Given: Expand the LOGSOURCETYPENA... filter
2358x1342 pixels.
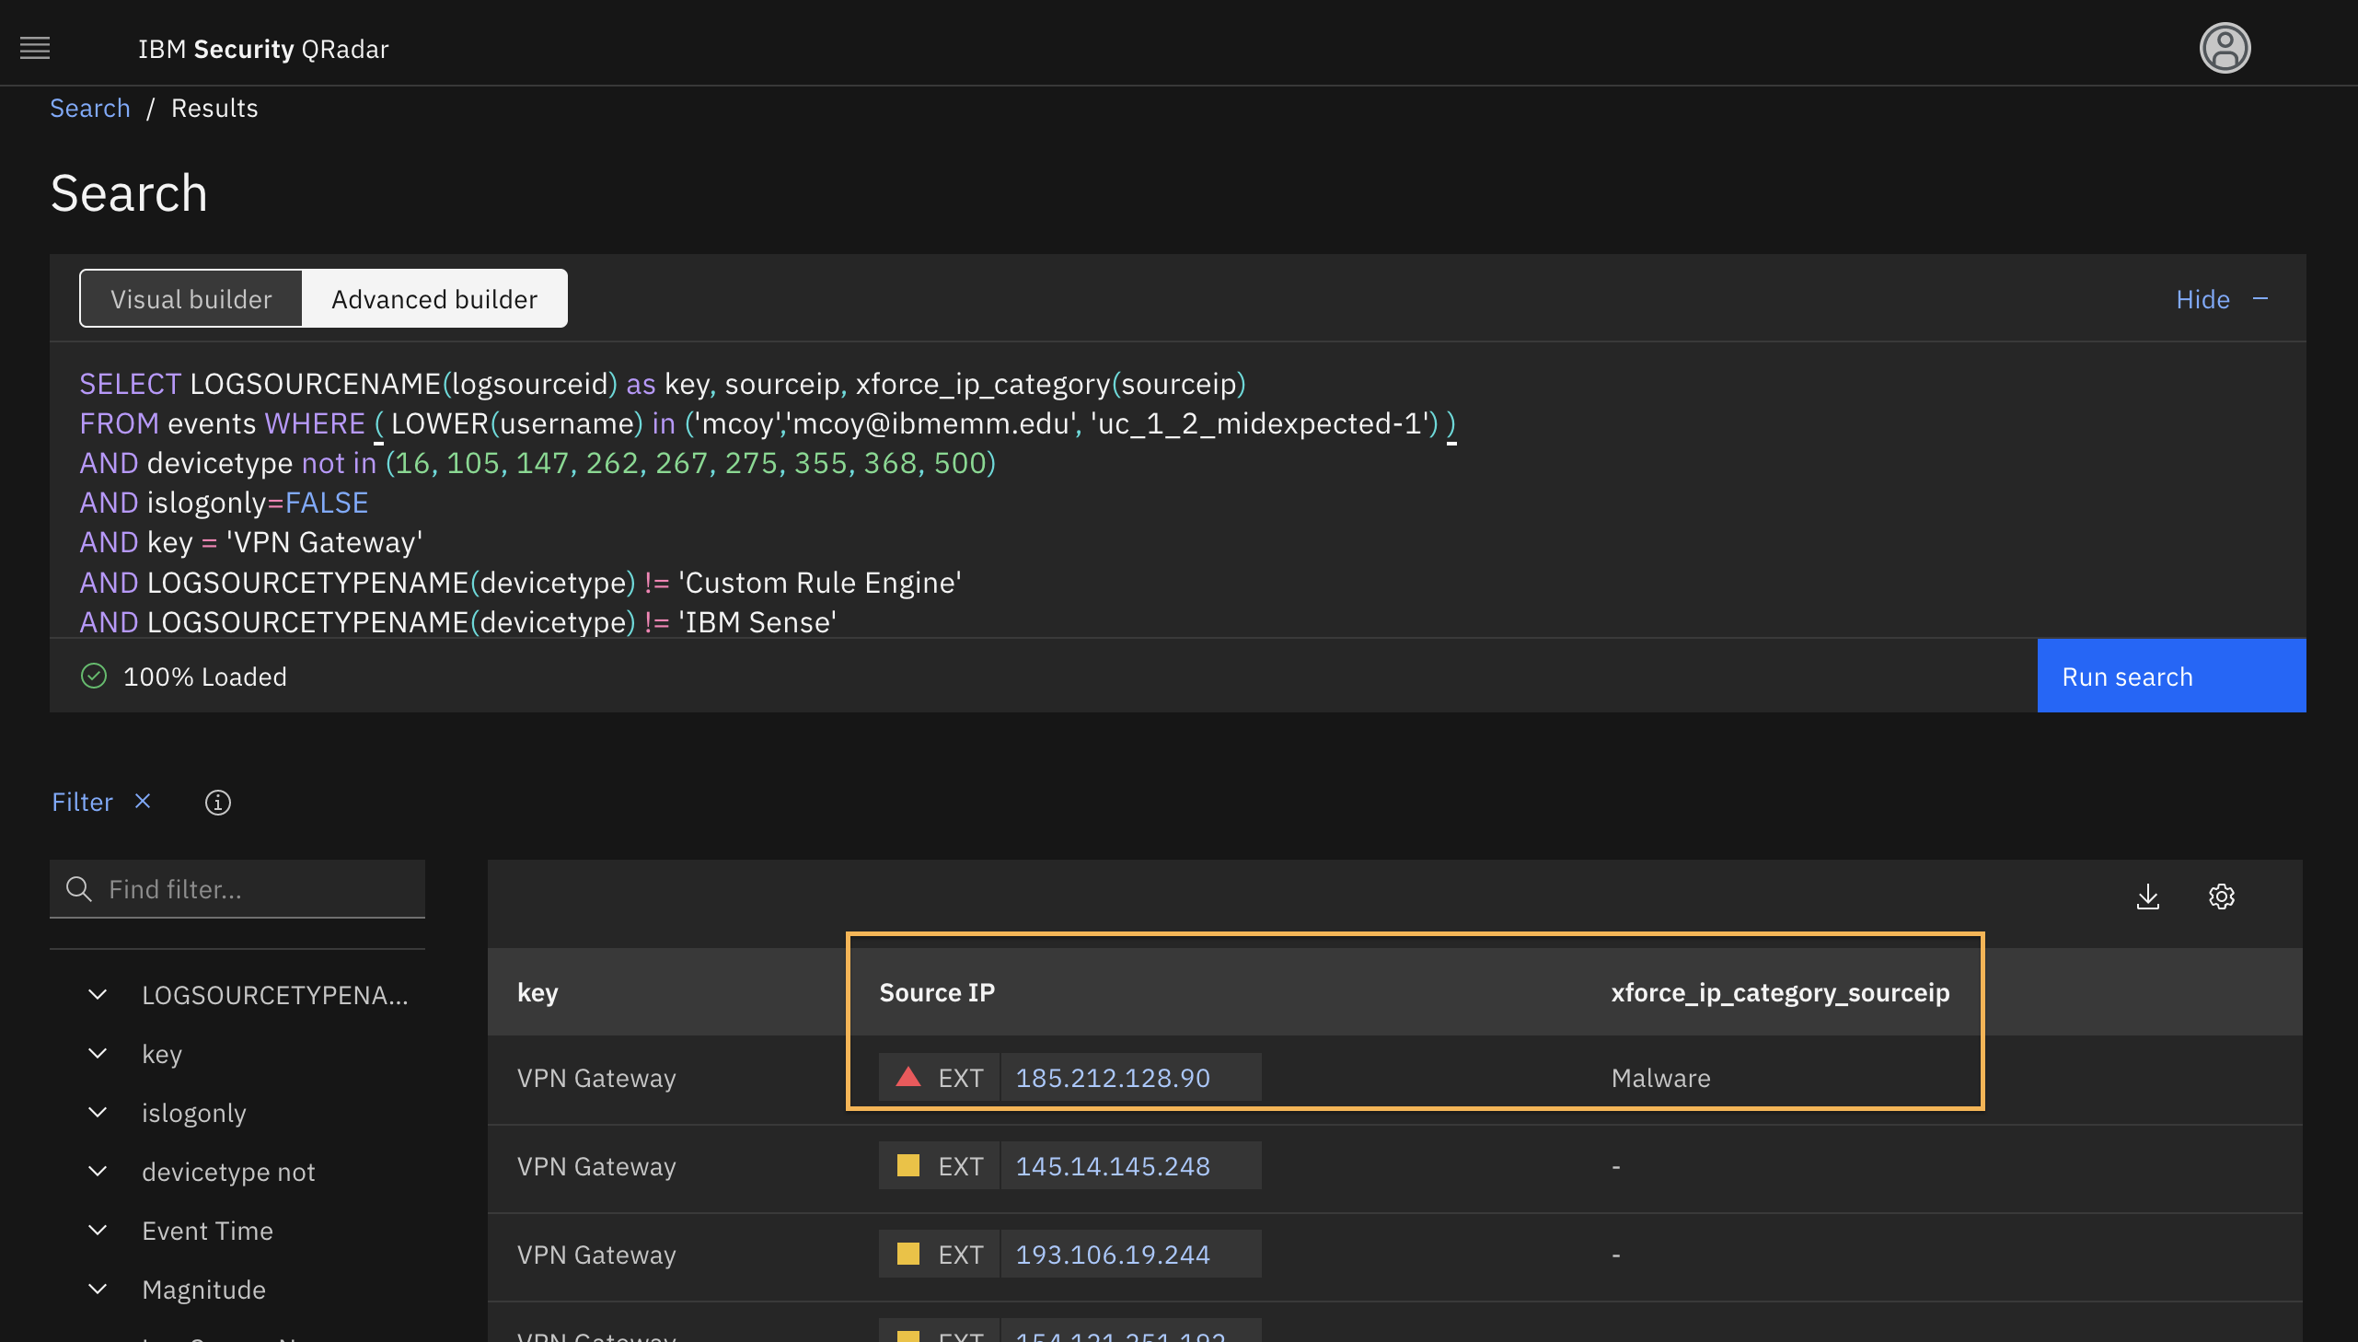Looking at the screenshot, I should [x=98, y=994].
